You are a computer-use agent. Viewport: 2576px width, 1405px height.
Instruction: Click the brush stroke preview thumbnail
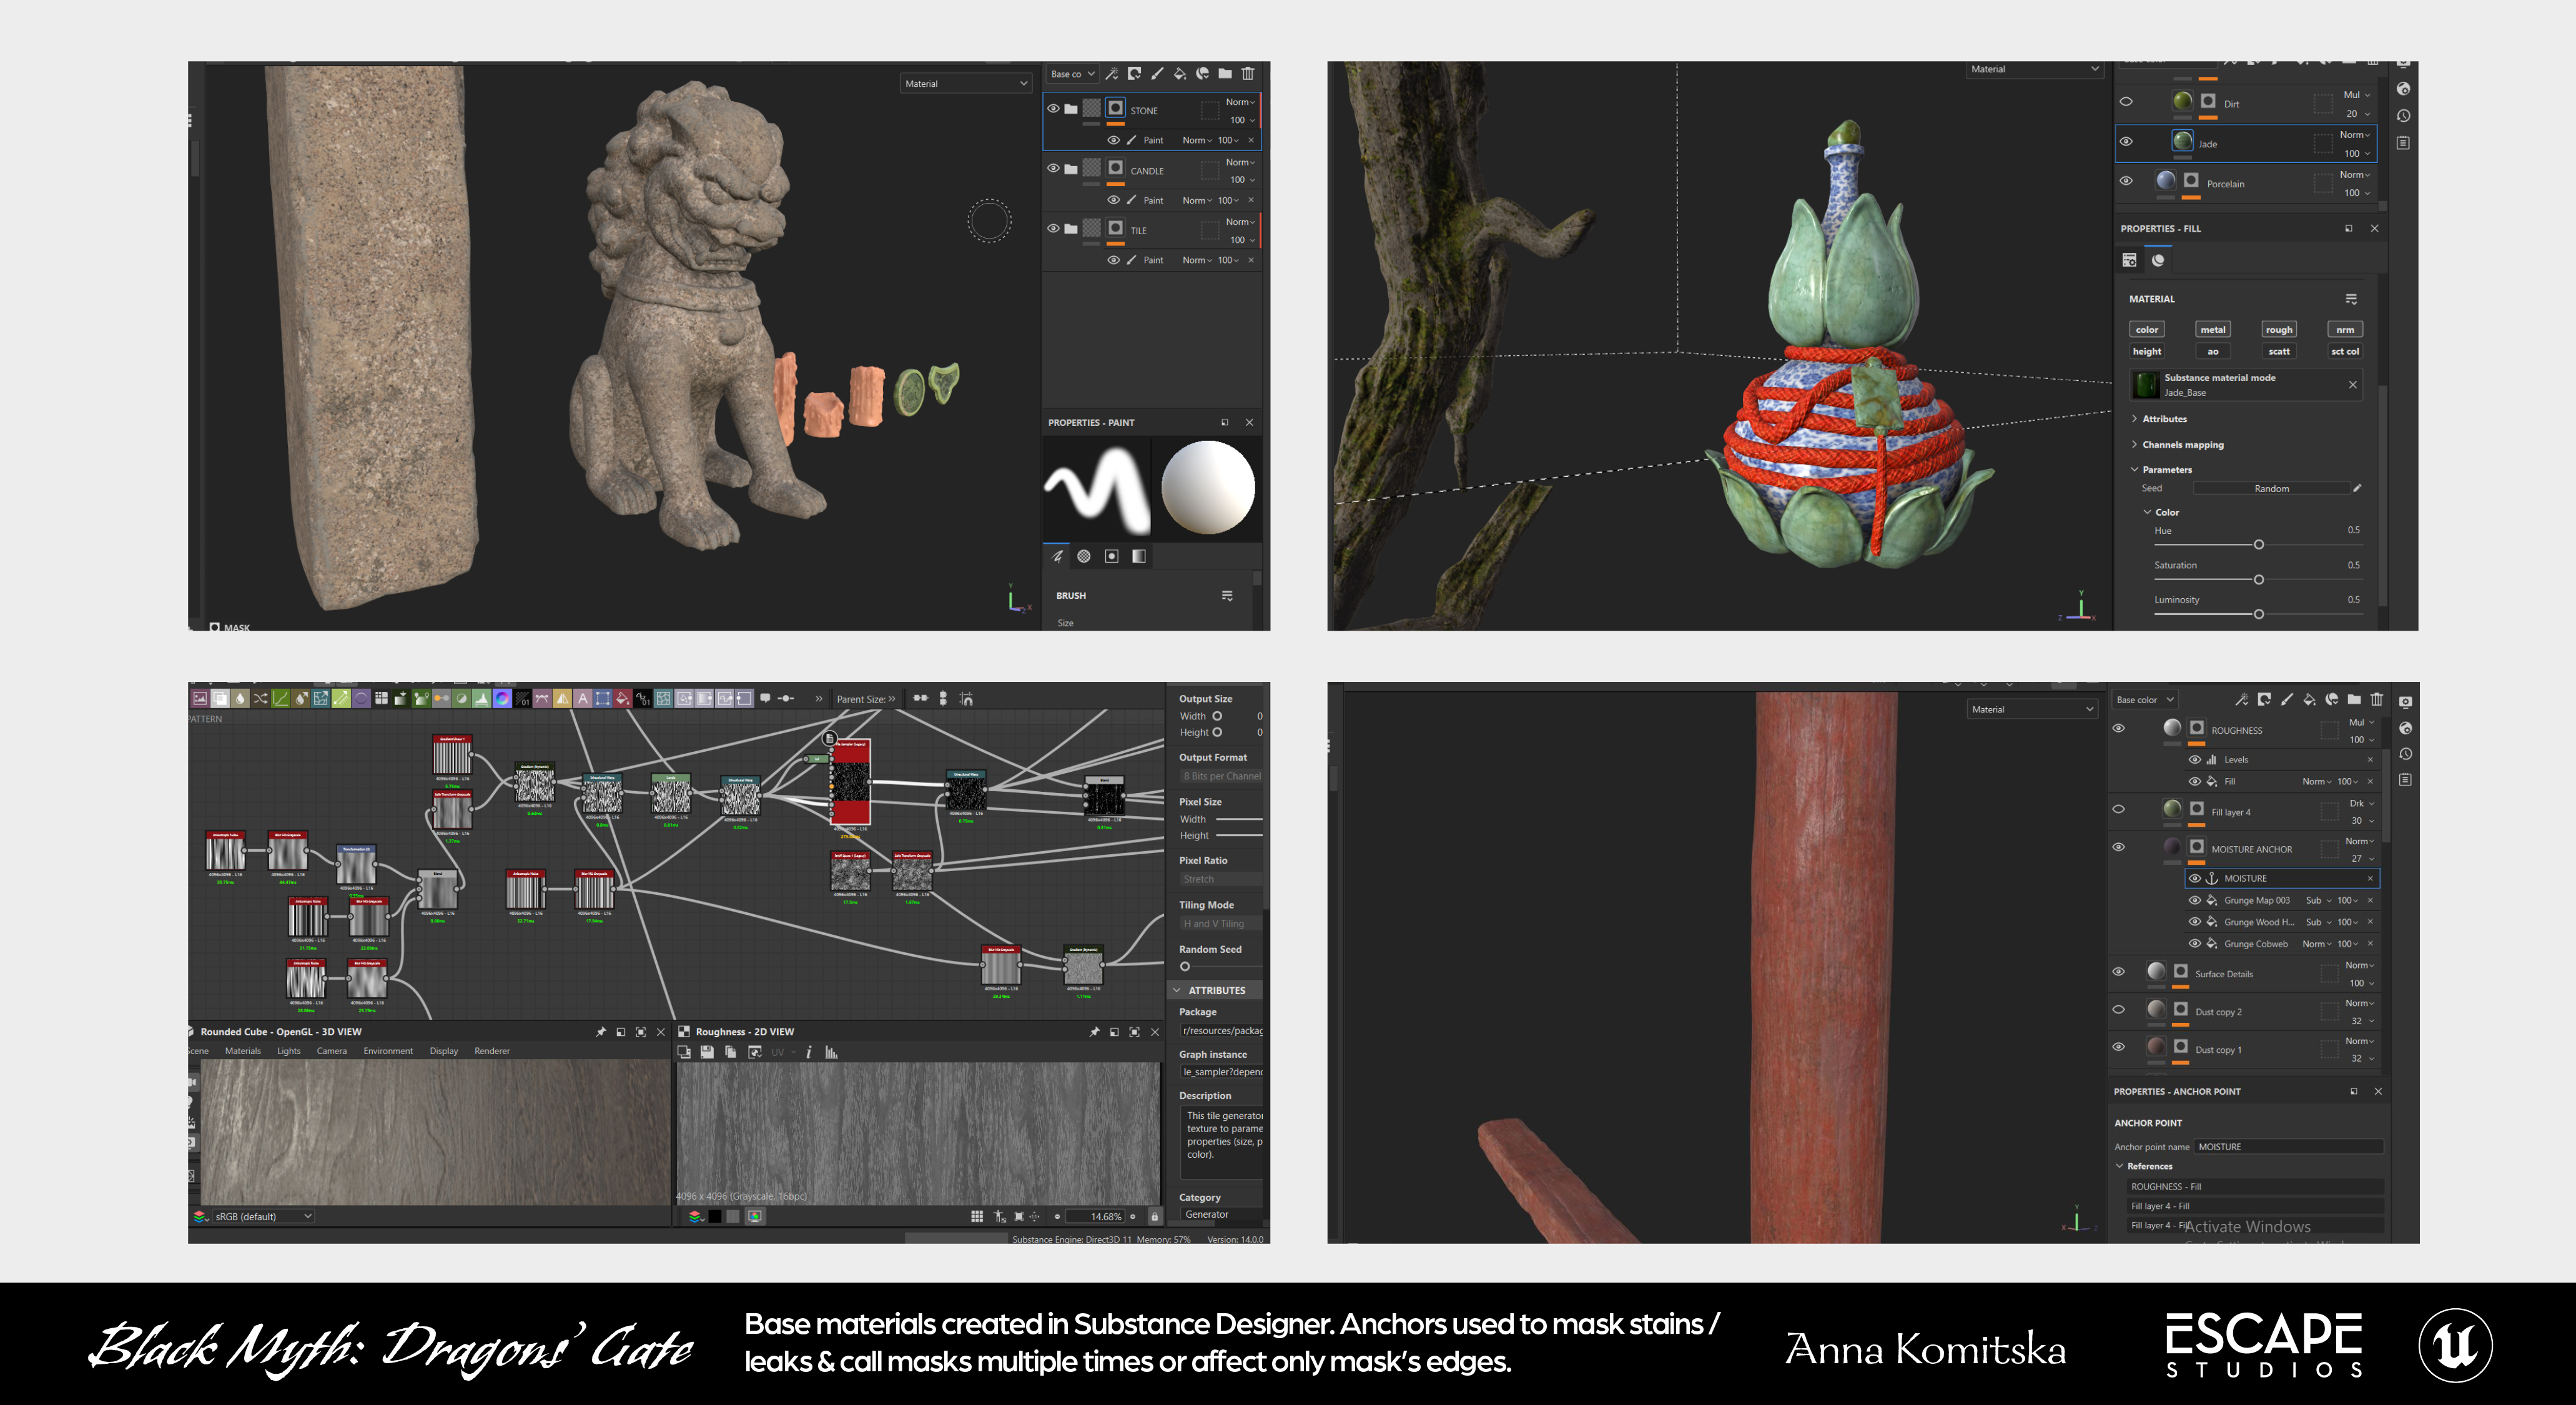pos(1096,489)
